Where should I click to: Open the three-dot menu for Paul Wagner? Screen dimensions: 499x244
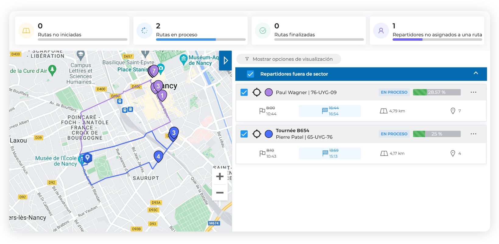pyautogui.click(x=473, y=92)
